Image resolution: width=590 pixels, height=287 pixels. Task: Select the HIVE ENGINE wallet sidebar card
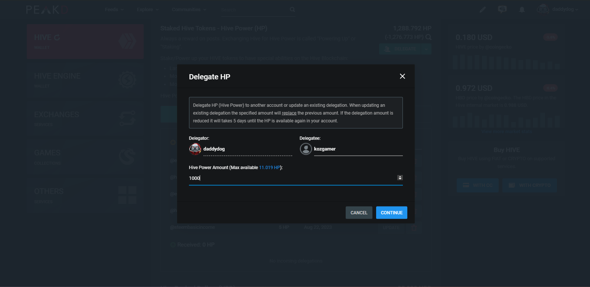[x=85, y=80]
